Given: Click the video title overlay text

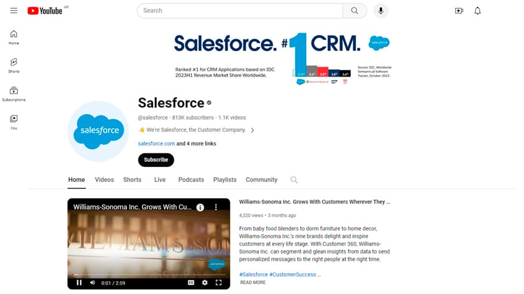Looking at the screenshot, I should pyautogui.click(x=132, y=207).
